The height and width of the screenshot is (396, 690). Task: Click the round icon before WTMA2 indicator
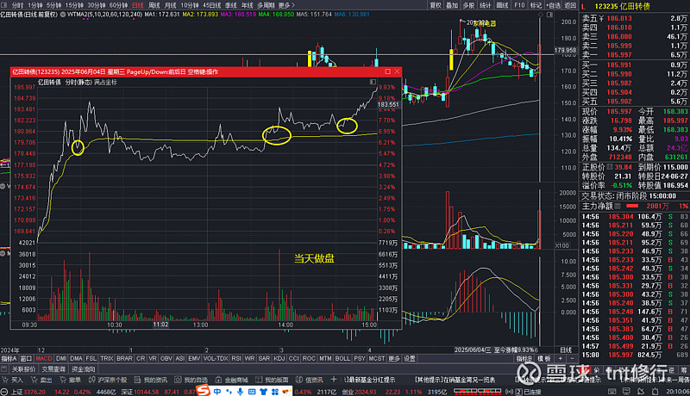point(63,15)
